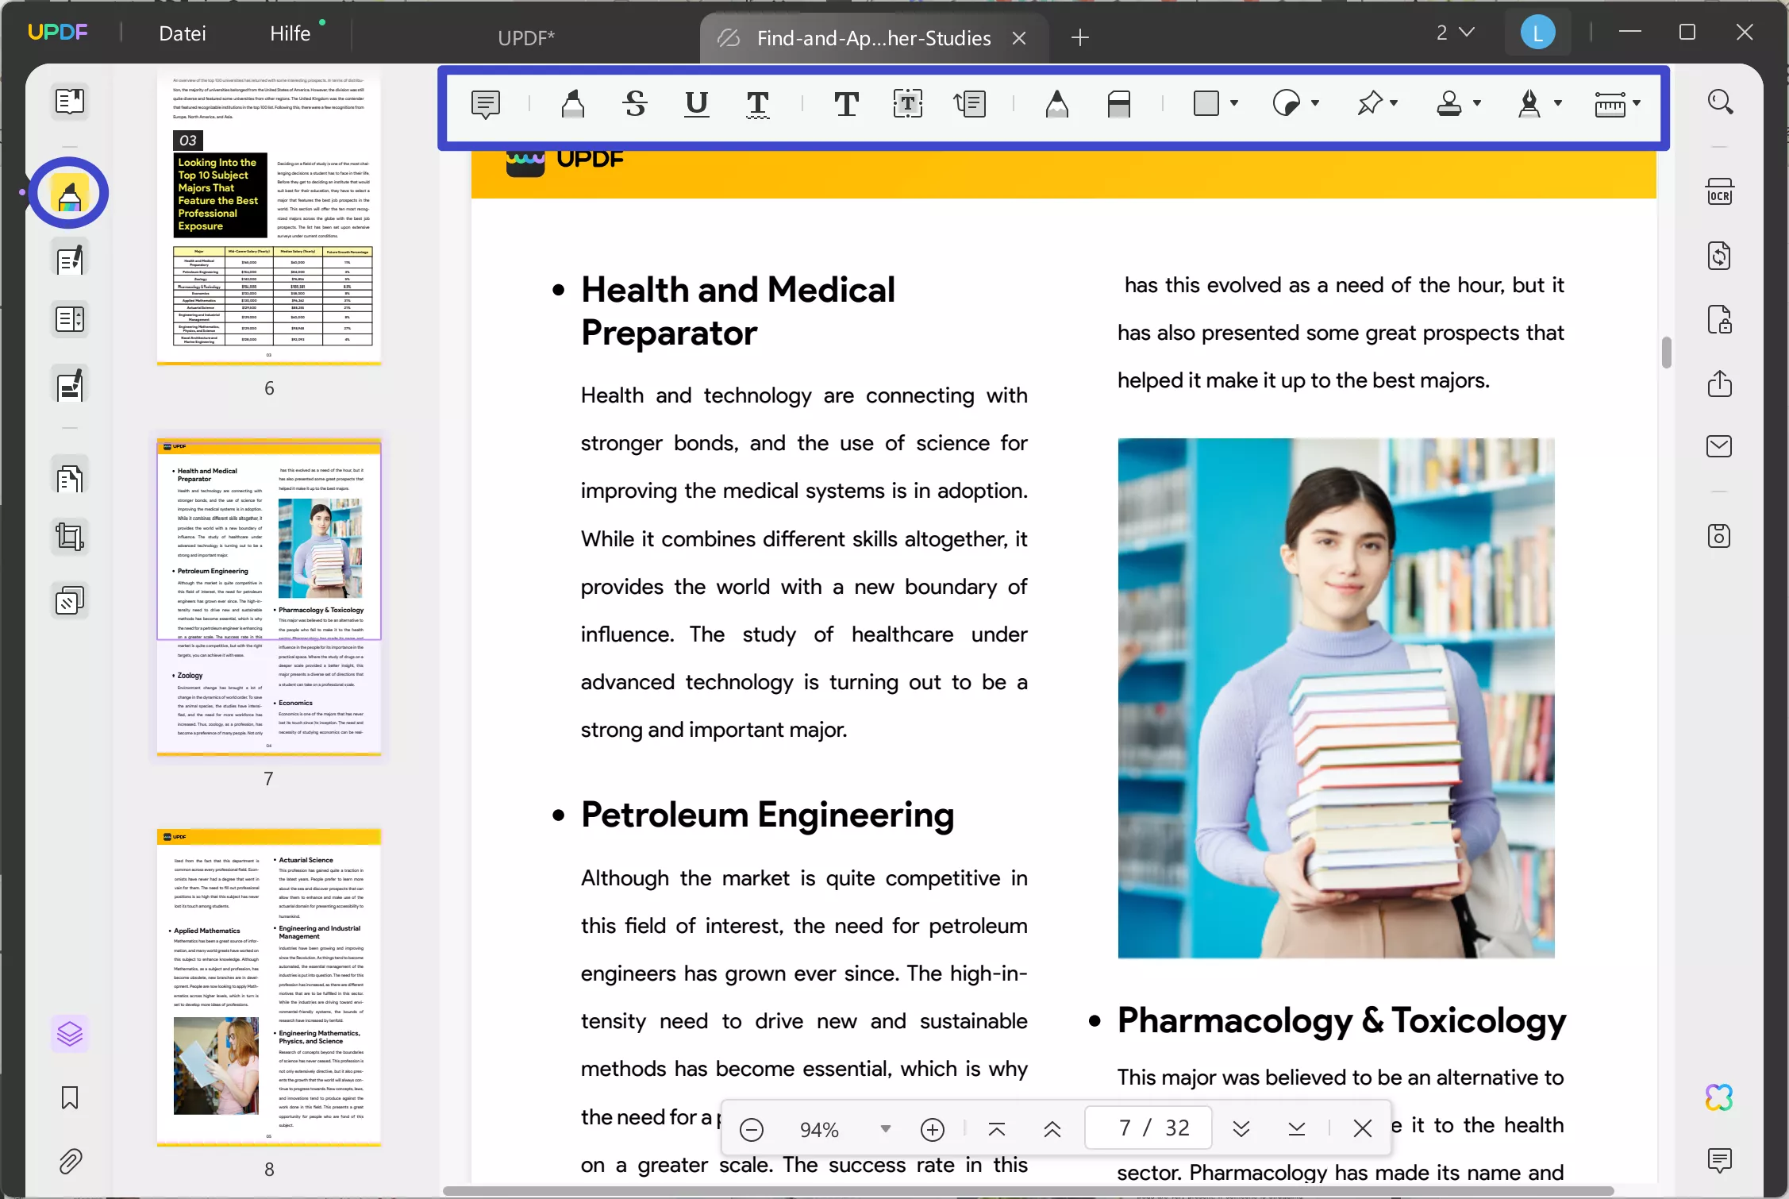Open the AI assistant icon

click(x=1720, y=1097)
